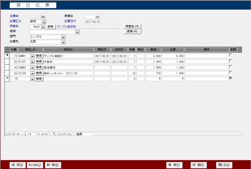Click the 検索 button for the SAM02 row

pos(39,67)
